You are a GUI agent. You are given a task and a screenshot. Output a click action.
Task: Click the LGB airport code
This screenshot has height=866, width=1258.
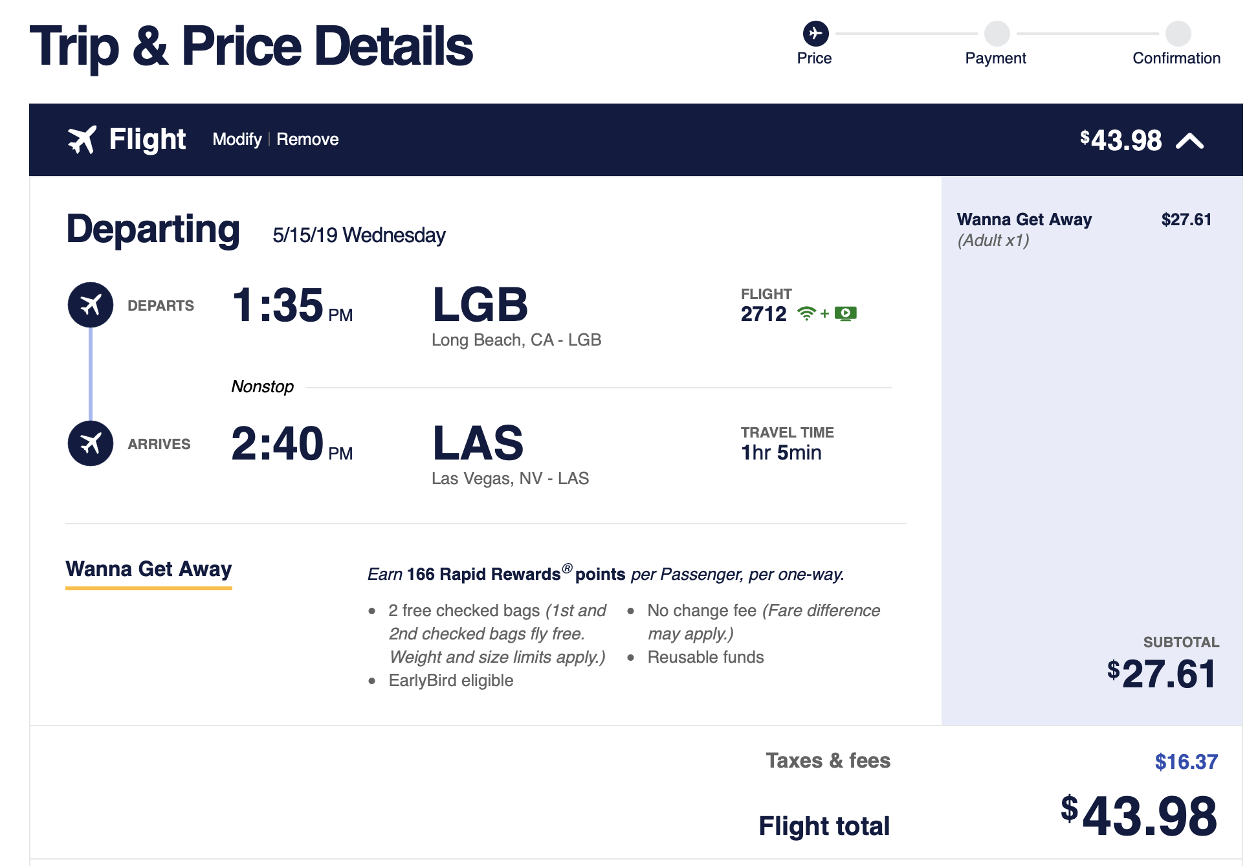click(x=480, y=305)
